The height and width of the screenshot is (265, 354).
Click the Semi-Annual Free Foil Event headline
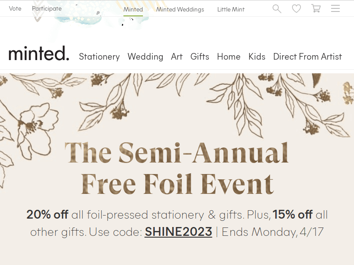click(177, 168)
